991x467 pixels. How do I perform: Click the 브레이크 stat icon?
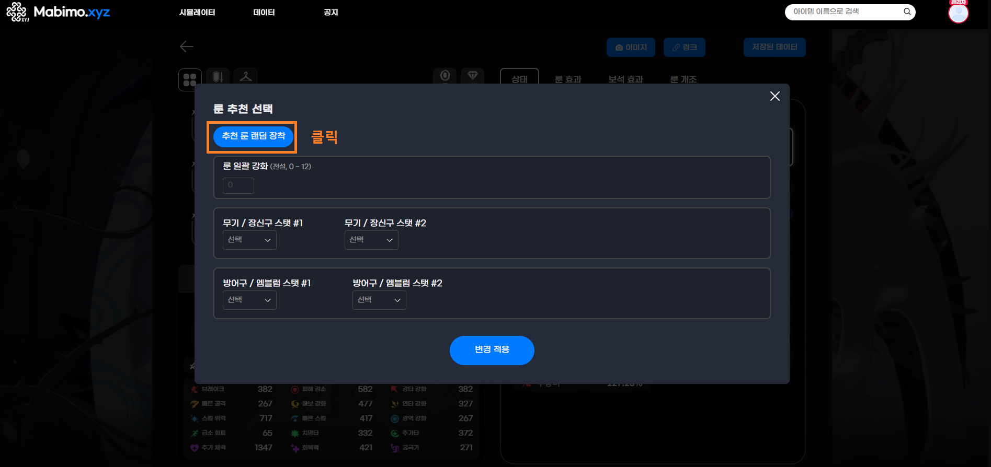tap(195, 389)
